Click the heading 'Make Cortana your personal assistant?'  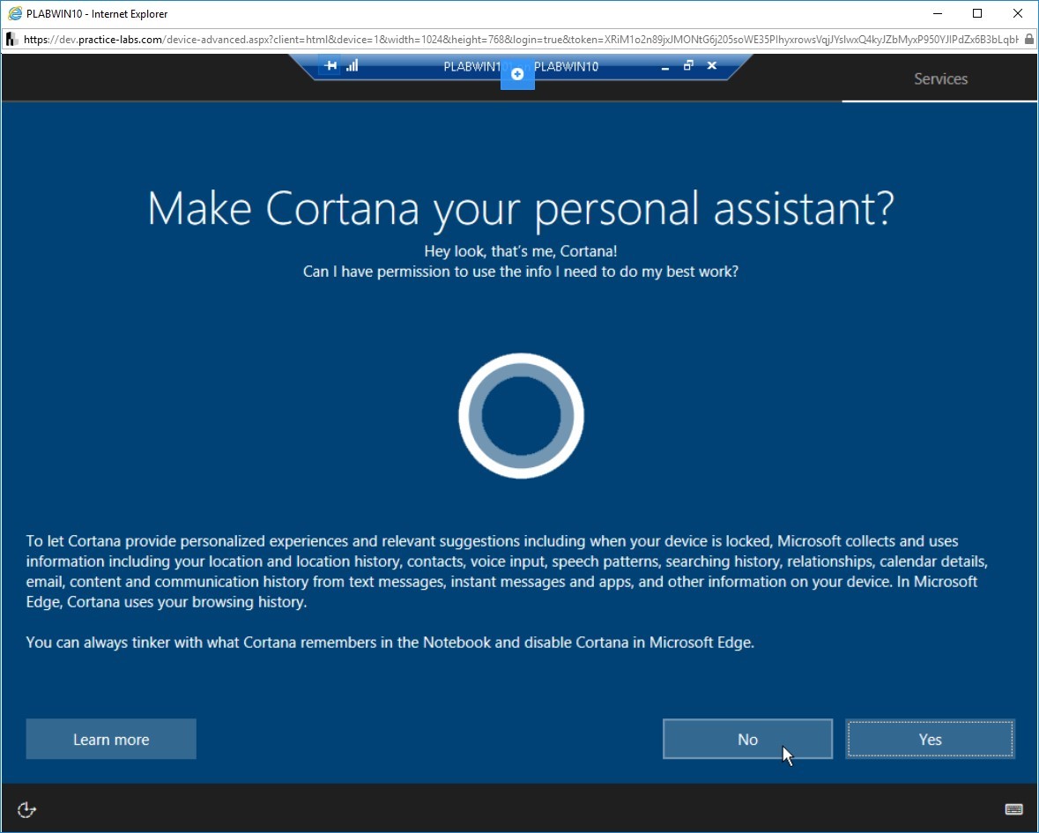point(521,209)
